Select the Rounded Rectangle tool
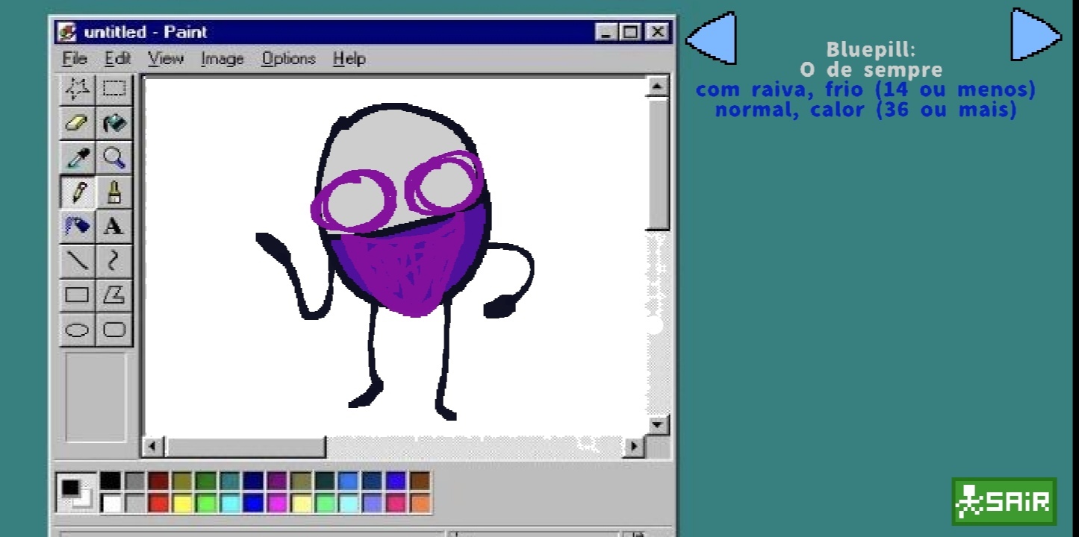This screenshot has height=537, width=1079. pos(114,329)
